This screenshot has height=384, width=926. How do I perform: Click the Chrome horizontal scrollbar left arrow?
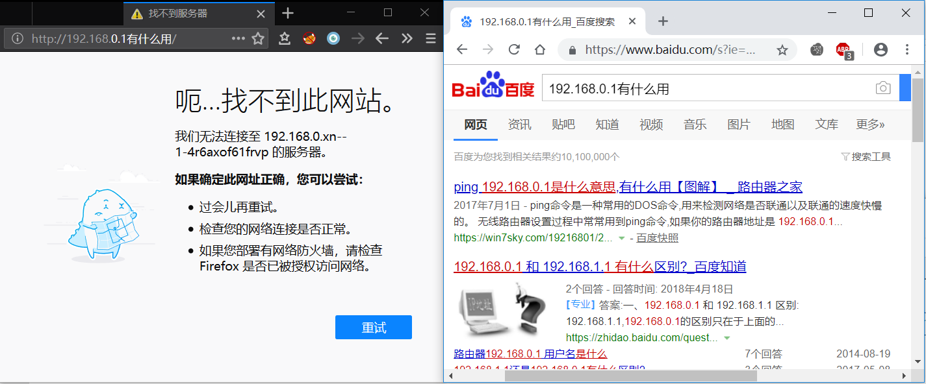click(450, 376)
